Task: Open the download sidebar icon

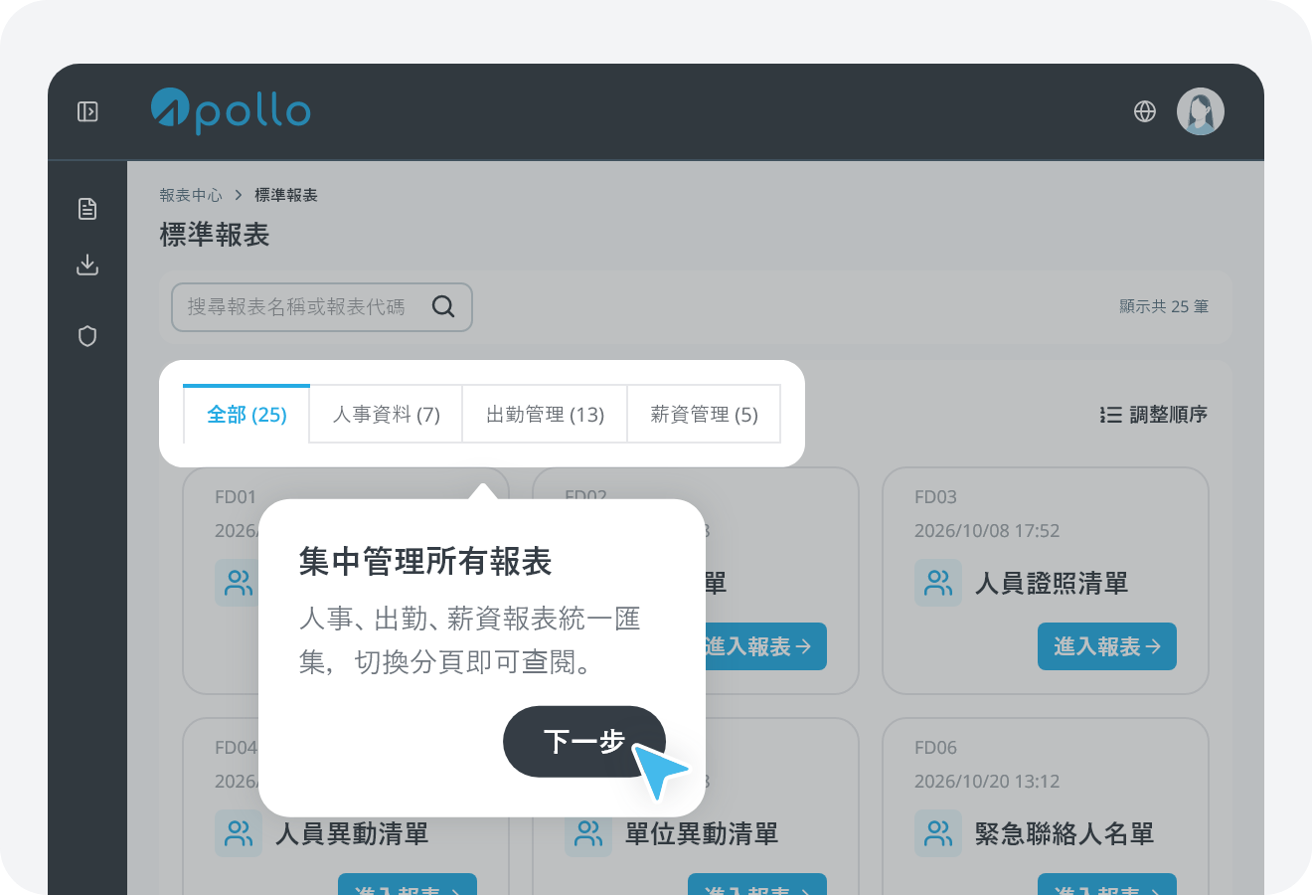Action: tap(87, 265)
